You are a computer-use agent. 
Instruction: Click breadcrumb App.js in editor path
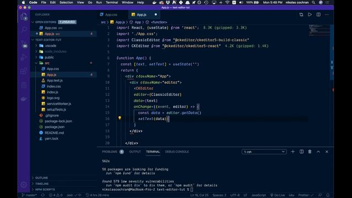[120, 22]
